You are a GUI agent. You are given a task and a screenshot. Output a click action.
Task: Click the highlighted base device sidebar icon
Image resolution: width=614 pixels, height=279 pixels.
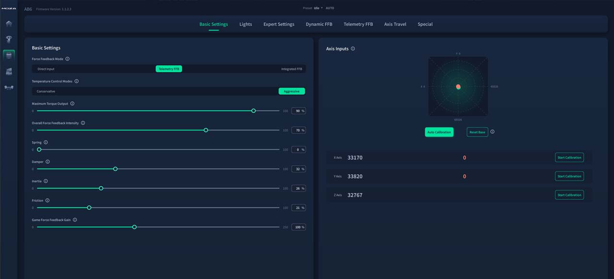(x=9, y=55)
